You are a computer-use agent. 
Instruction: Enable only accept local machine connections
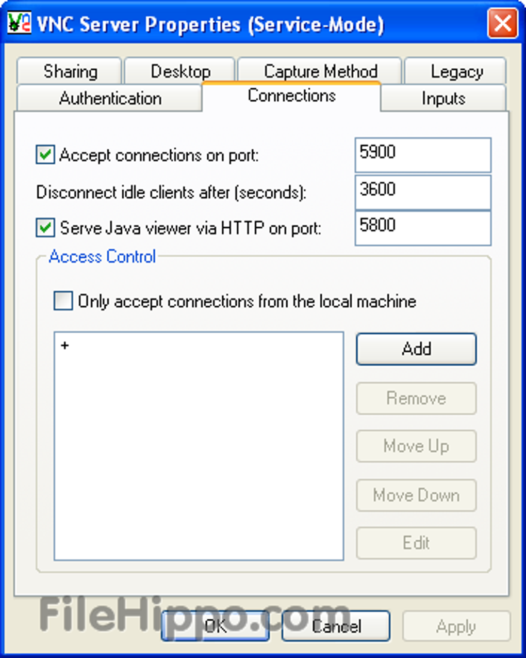pyautogui.click(x=63, y=301)
